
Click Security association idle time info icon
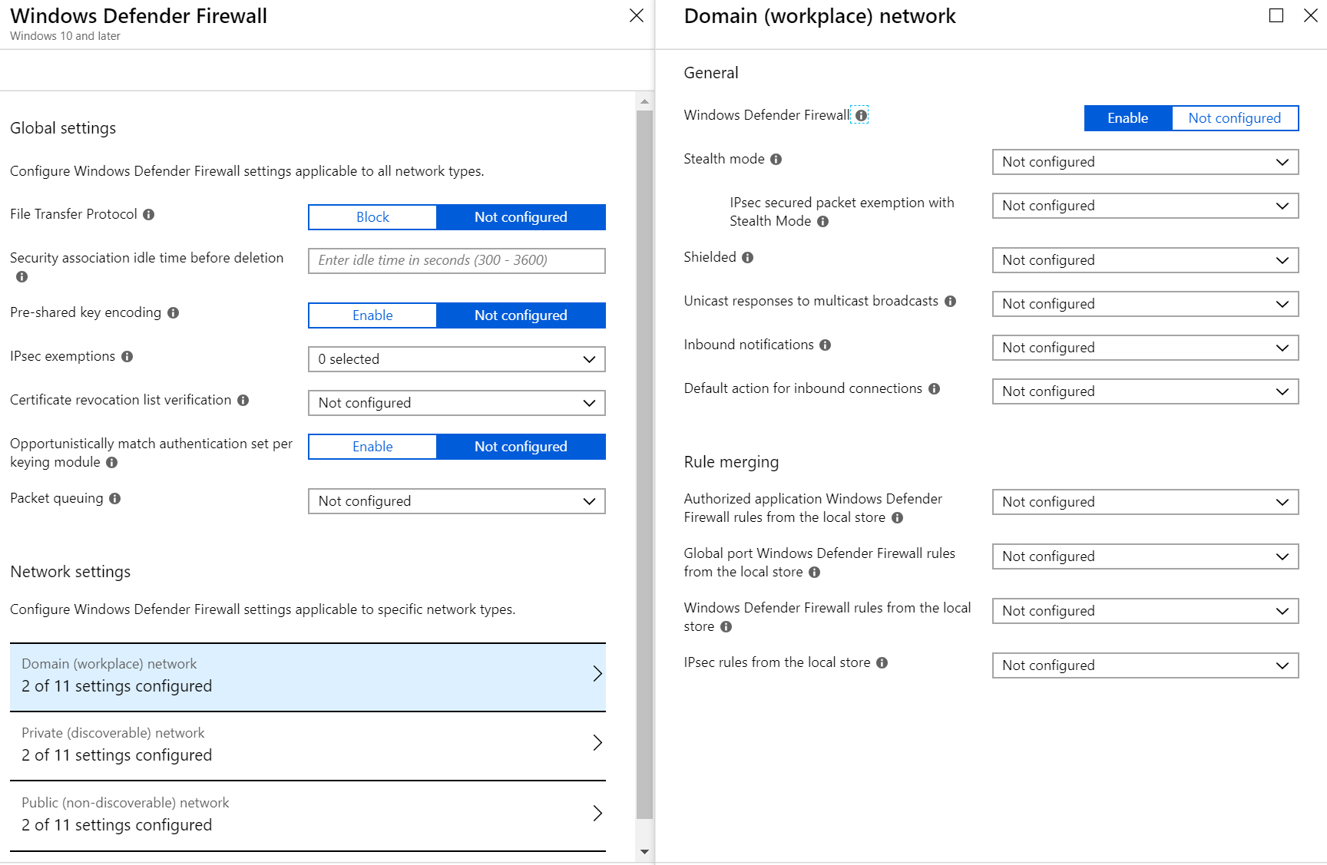[21, 276]
